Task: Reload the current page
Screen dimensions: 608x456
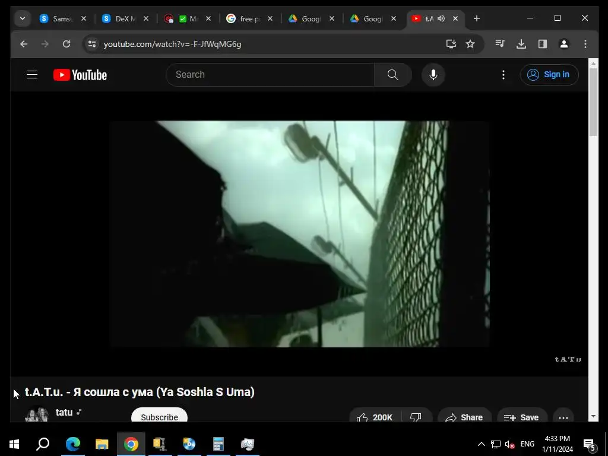Action: click(x=66, y=44)
